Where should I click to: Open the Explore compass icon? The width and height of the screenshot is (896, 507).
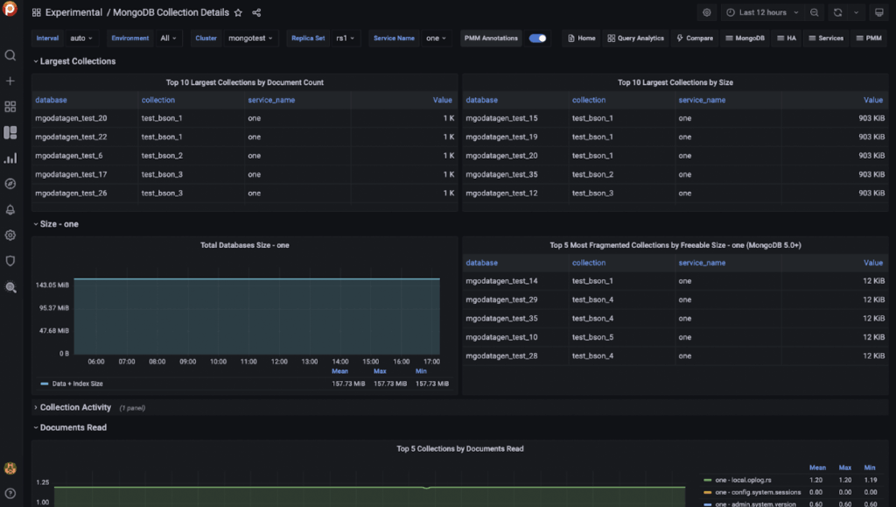click(10, 183)
